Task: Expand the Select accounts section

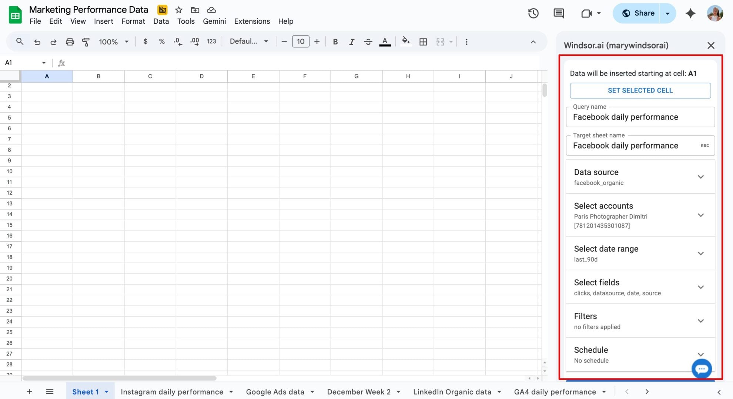Action: point(640,215)
